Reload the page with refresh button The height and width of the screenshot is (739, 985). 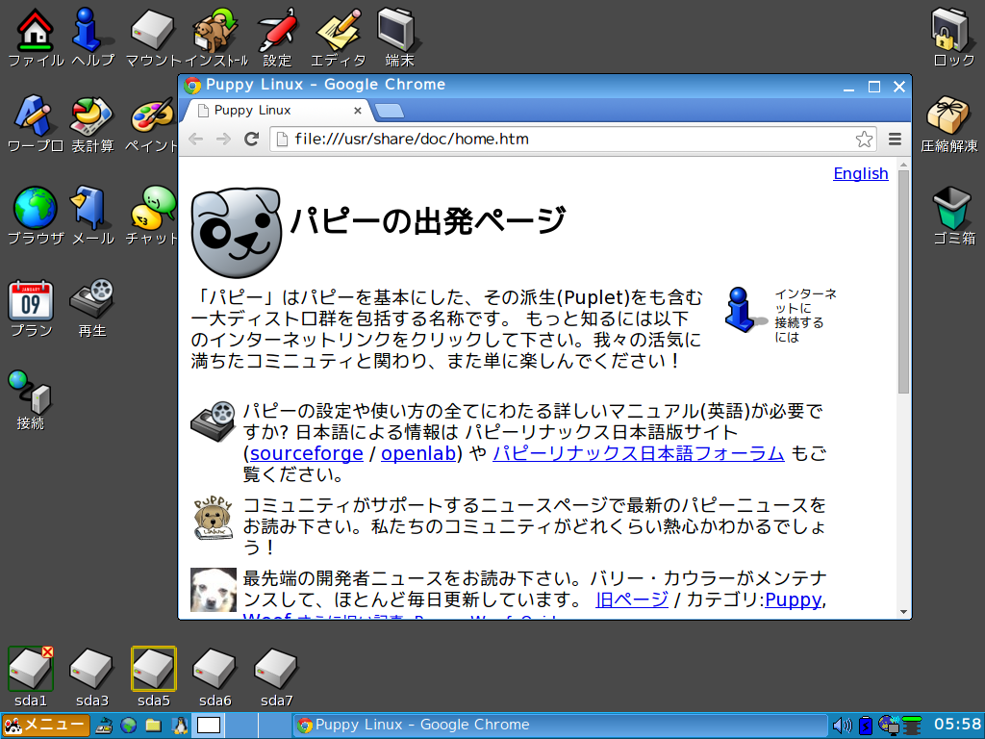pyautogui.click(x=252, y=139)
